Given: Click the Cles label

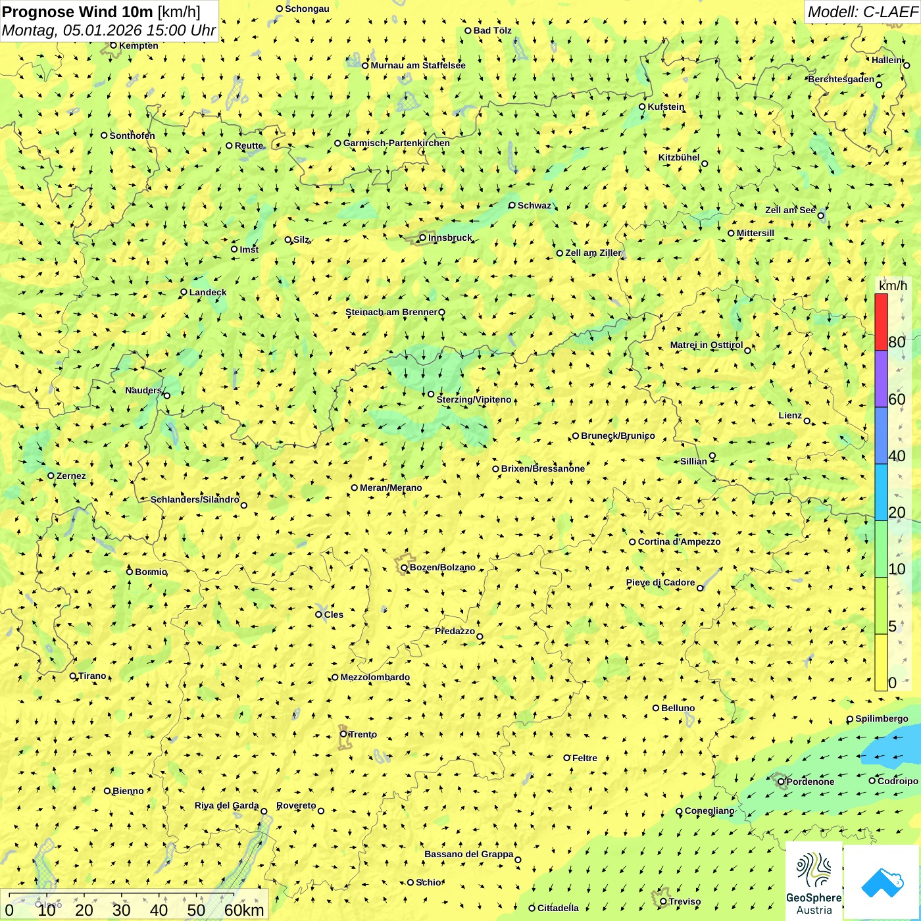Looking at the screenshot, I should point(334,614).
